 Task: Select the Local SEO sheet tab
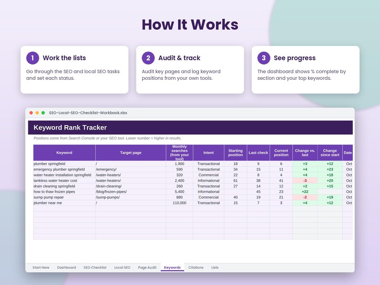[x=122, y=267]
